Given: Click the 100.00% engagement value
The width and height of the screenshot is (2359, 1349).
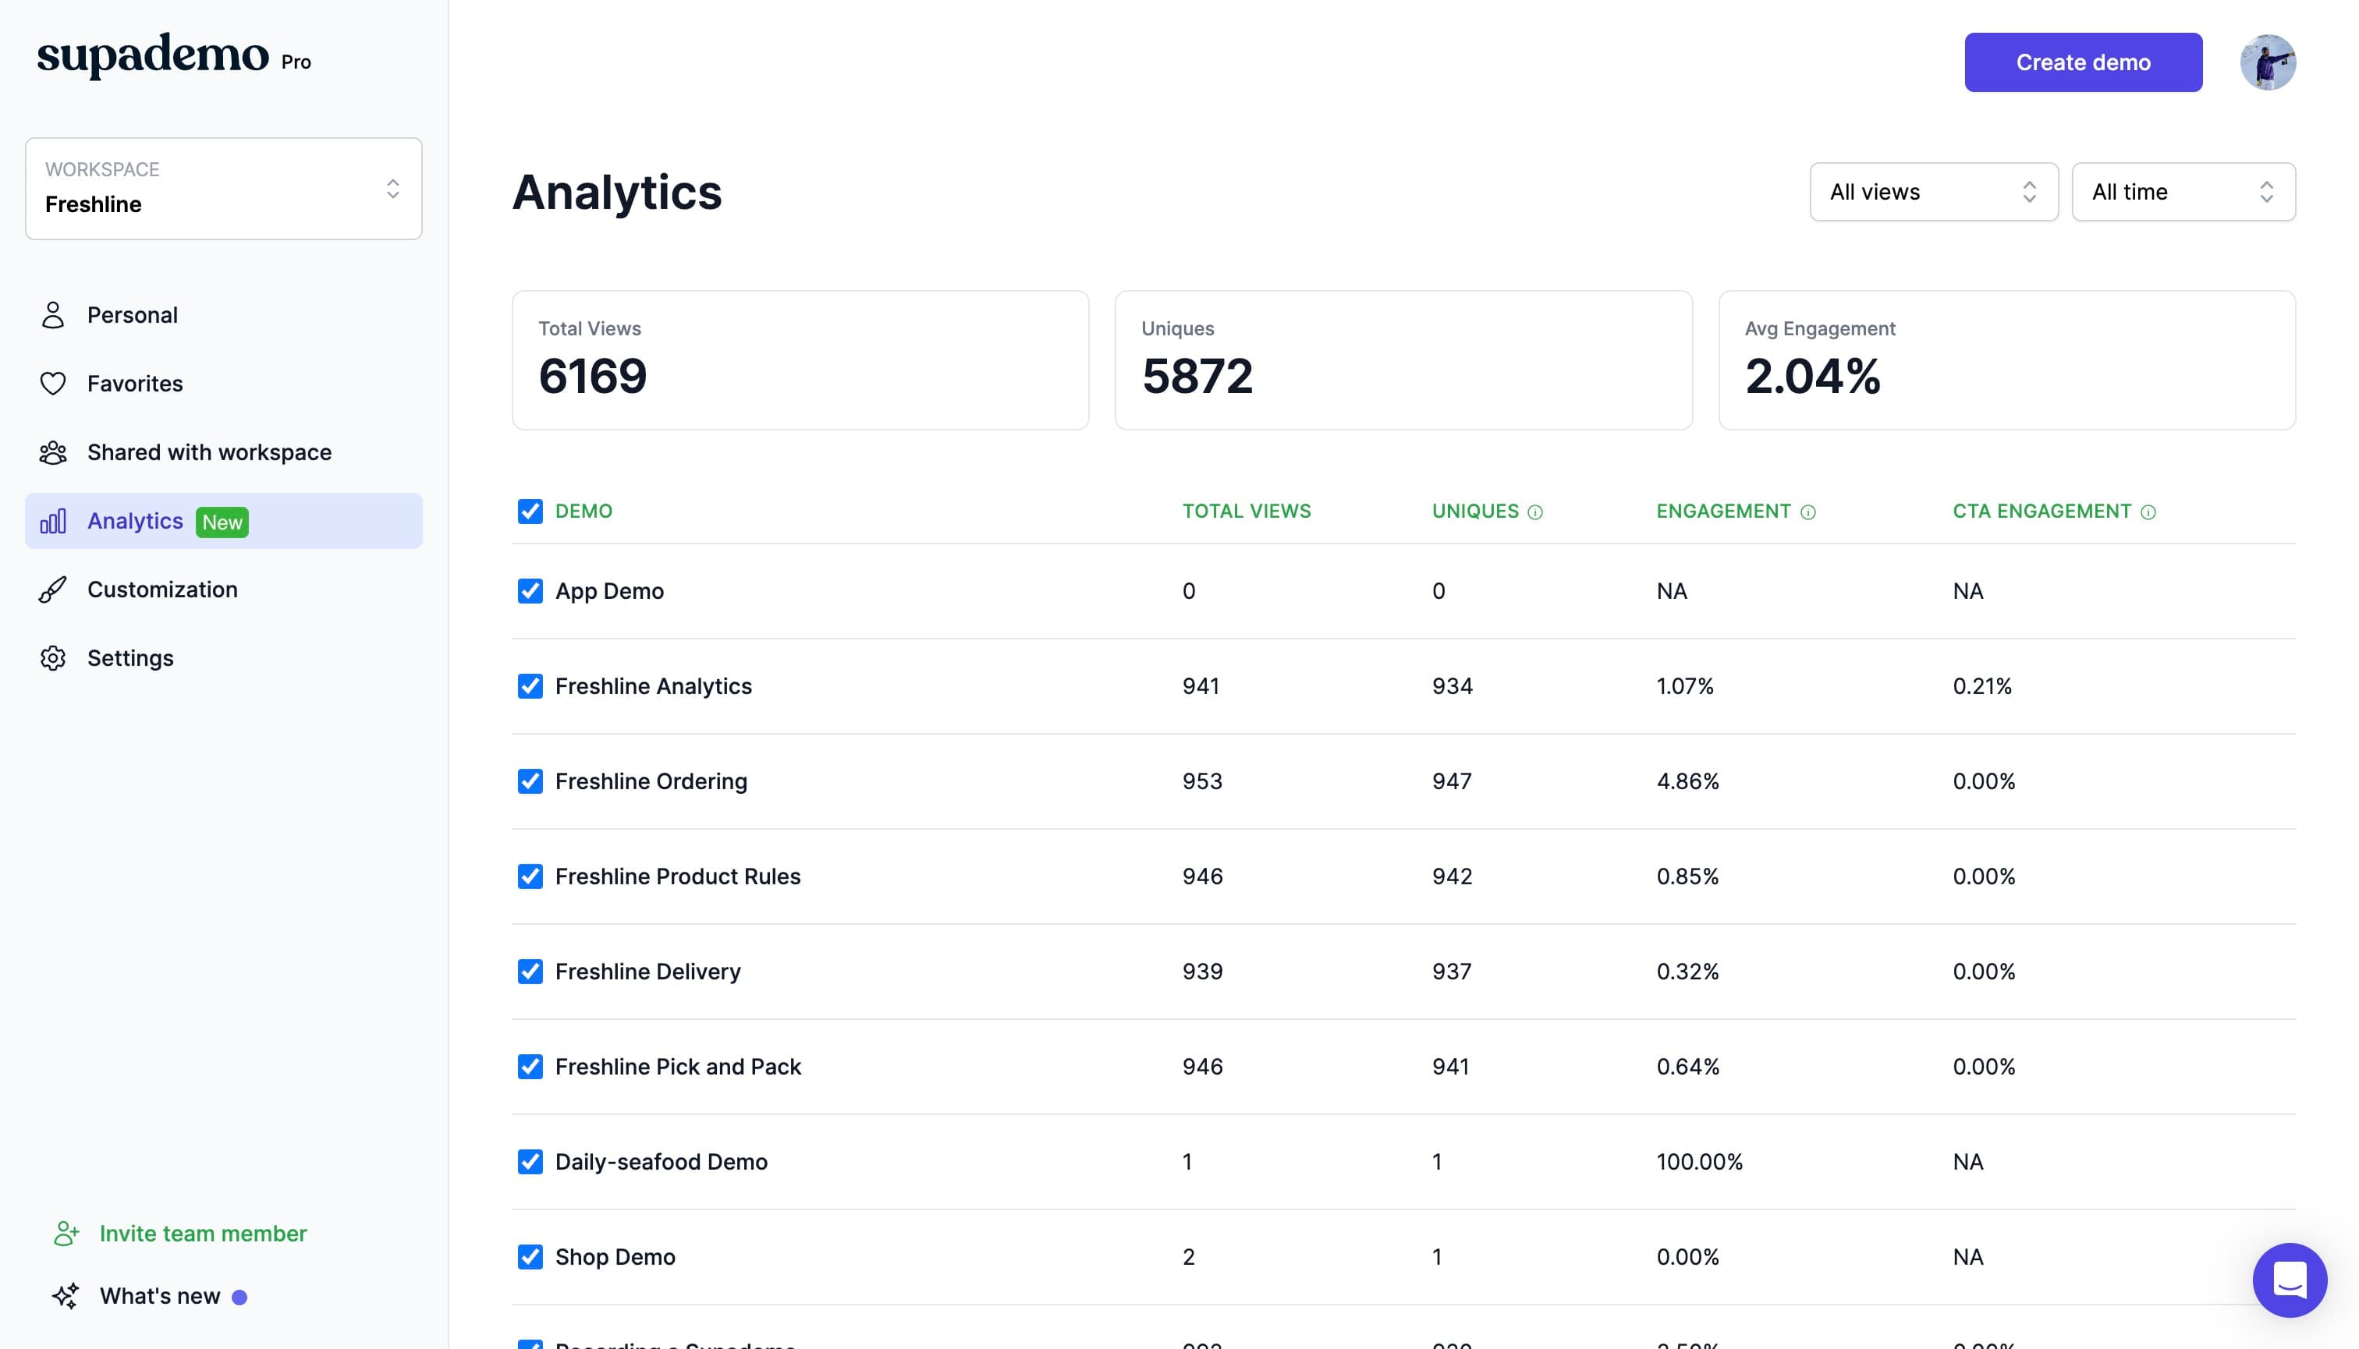Looking at the screenshot, I should tap(1699, 1162).
